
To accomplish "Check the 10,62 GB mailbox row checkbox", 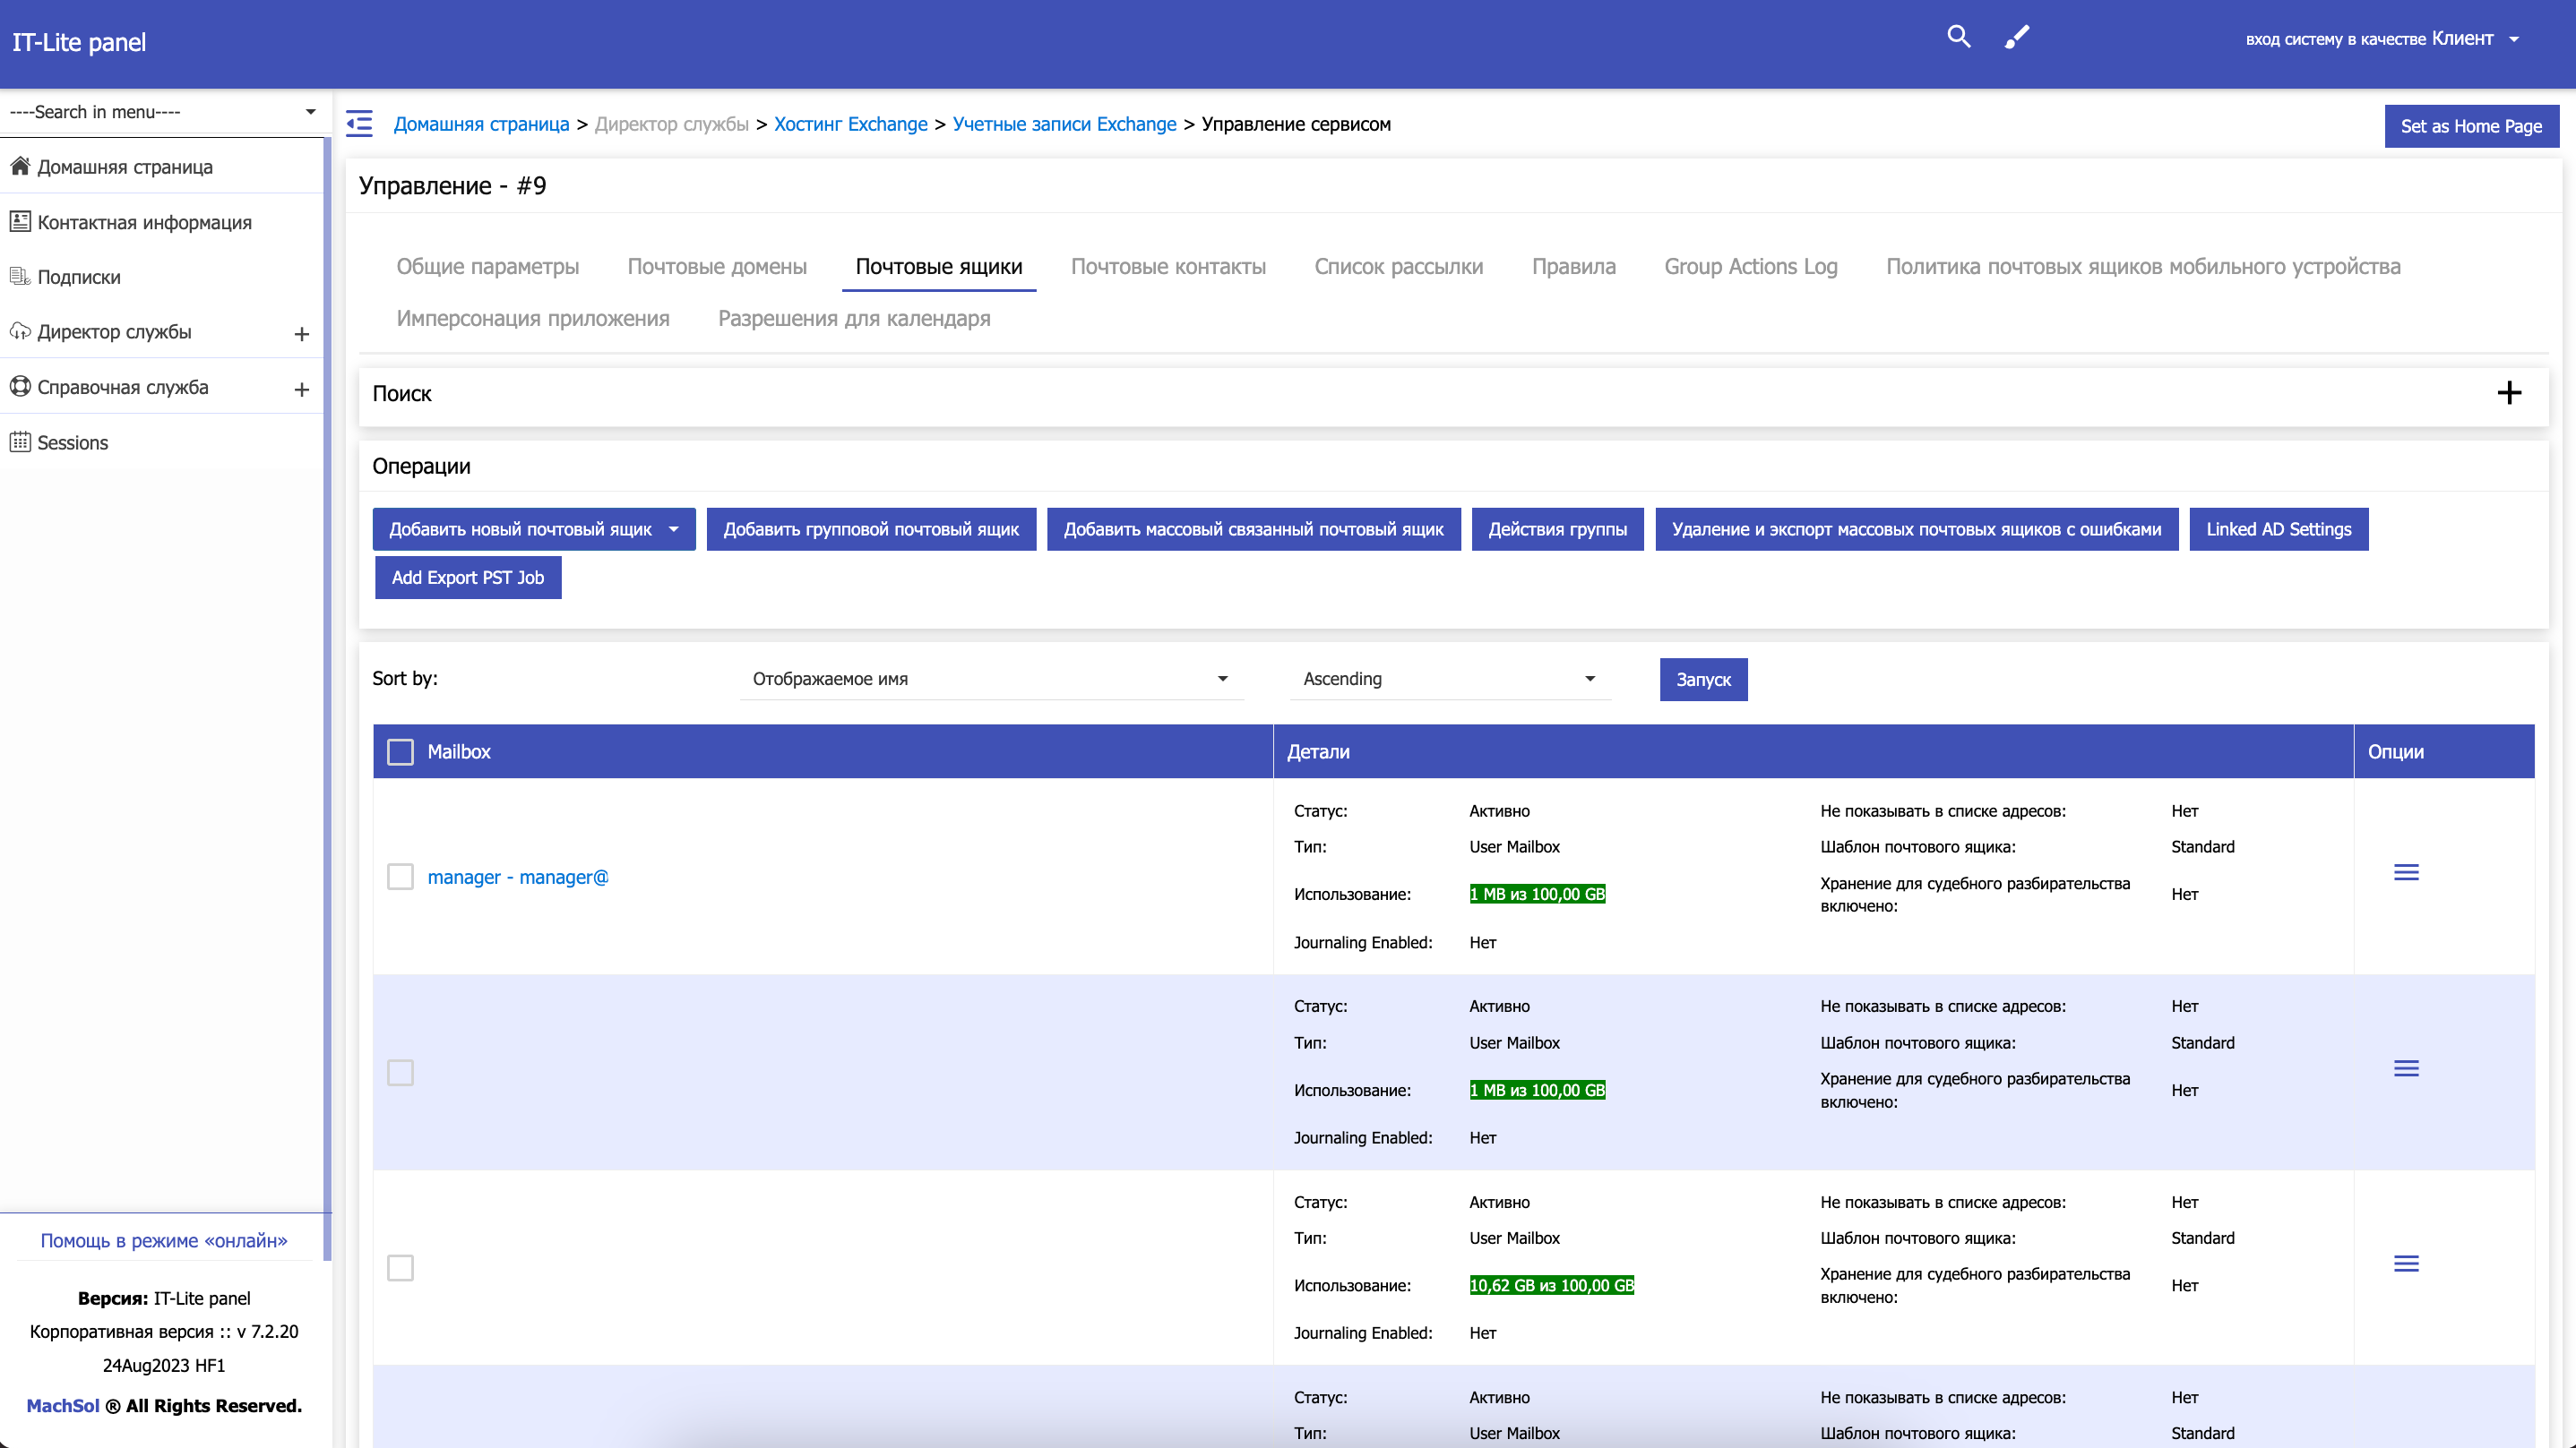I will [400, 1268].
